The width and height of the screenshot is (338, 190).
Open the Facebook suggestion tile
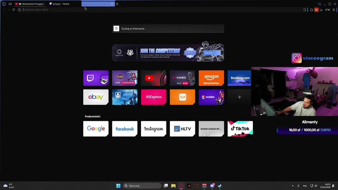[125, 129]
